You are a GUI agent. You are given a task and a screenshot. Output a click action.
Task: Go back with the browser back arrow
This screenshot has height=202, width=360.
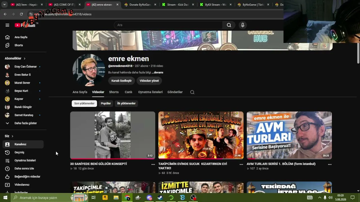click(x=5, y=14)
